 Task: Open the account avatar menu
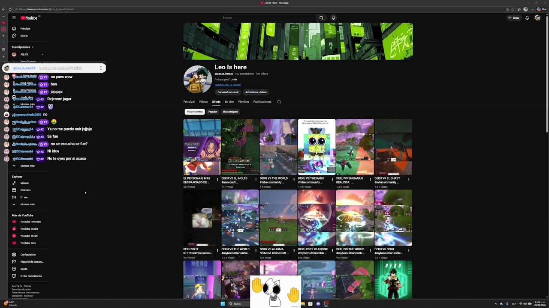point(537,18)
